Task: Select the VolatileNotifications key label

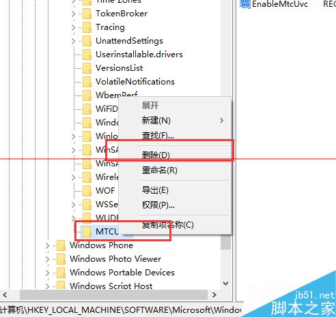Action: [x=135, y=82]
